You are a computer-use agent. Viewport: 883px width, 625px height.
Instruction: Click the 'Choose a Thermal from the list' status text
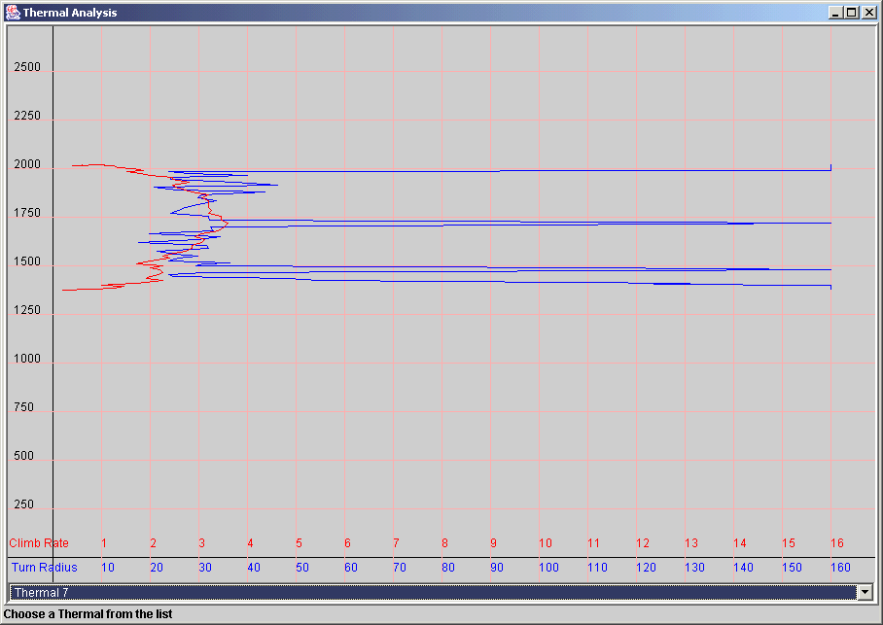(x=88, y=614)
